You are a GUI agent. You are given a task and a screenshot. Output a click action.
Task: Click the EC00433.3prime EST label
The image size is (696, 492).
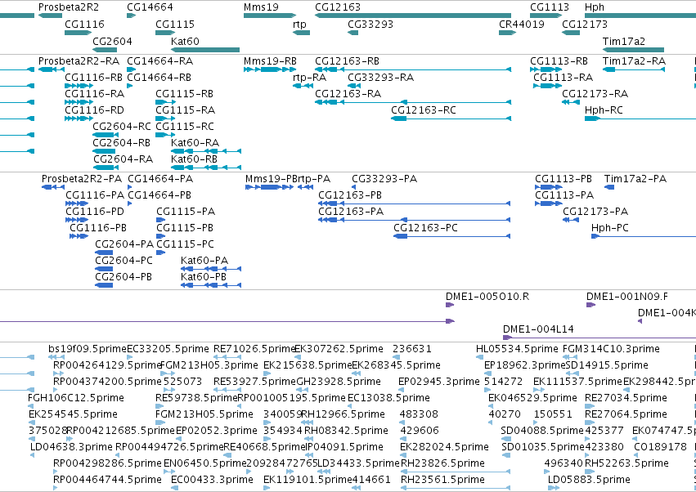pos(212,480)
